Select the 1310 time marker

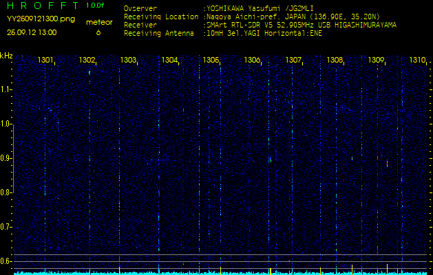click(x=417, y=60)
